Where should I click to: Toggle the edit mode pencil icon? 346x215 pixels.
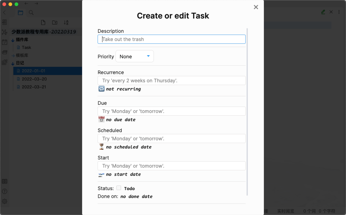(323, 12)
